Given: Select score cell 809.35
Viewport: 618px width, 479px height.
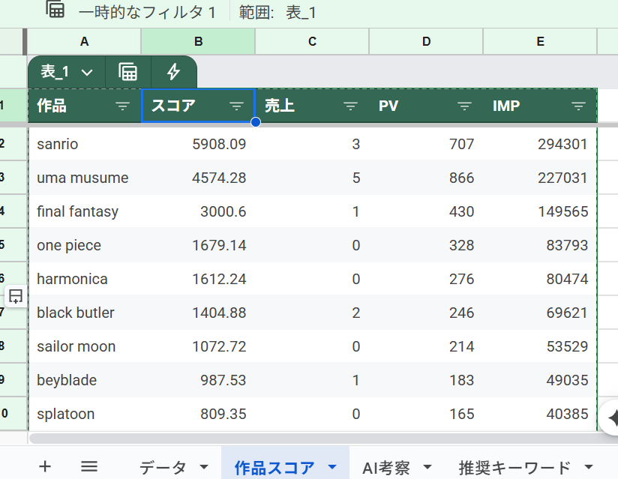Looking at the screenshot, I should tap(198, 414).
